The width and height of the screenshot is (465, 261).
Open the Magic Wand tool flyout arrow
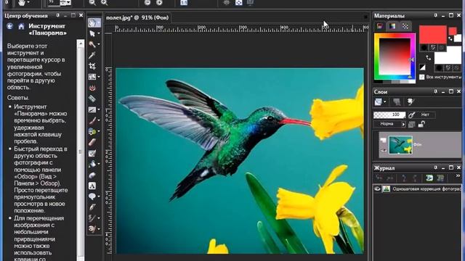click(x=99, y=44)
